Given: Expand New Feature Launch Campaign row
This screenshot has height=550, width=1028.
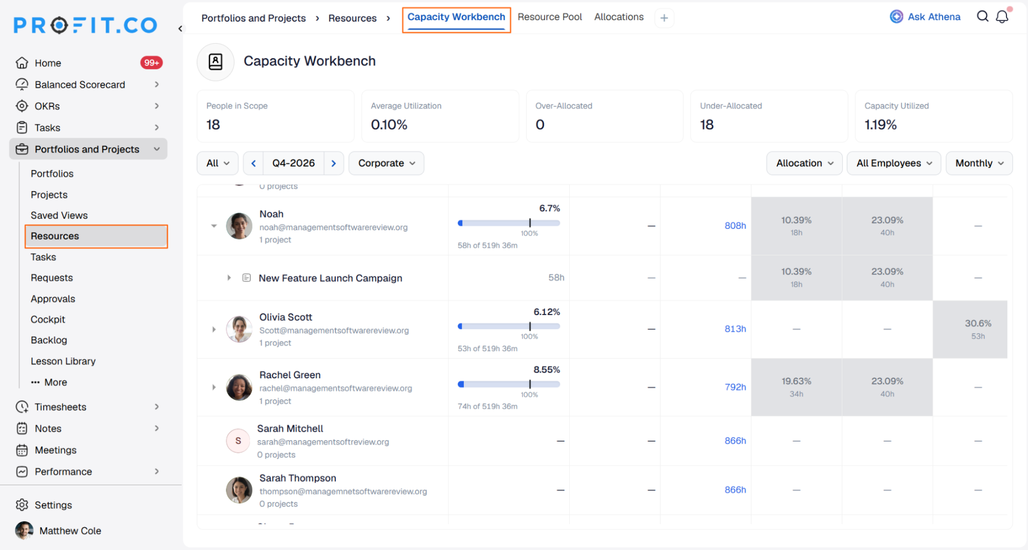Looking at the screenshot, I should (x=229, y=278).
